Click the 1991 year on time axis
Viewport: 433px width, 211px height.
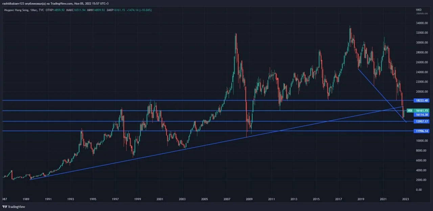[48, 199]
